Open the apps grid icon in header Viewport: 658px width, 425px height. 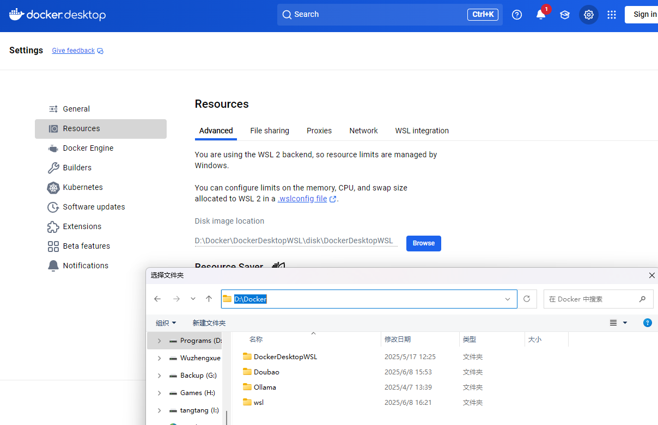pyautogui.click(x=612, y=15)
